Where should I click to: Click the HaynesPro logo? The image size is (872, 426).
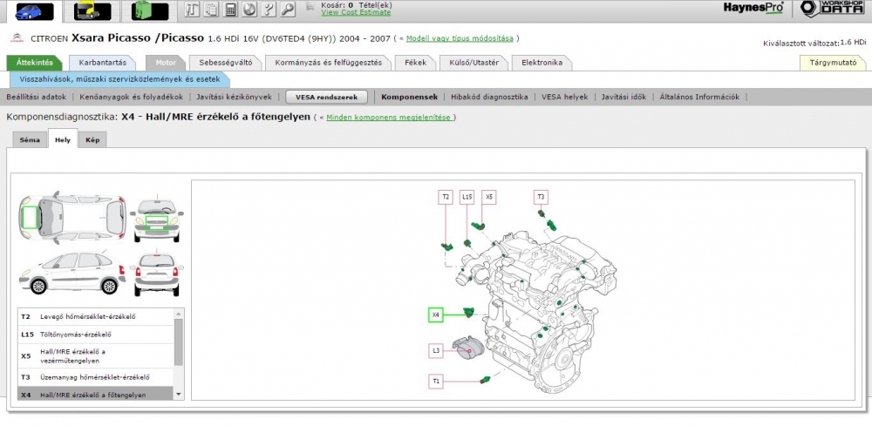pyautogui.click(x=753, y=8)
